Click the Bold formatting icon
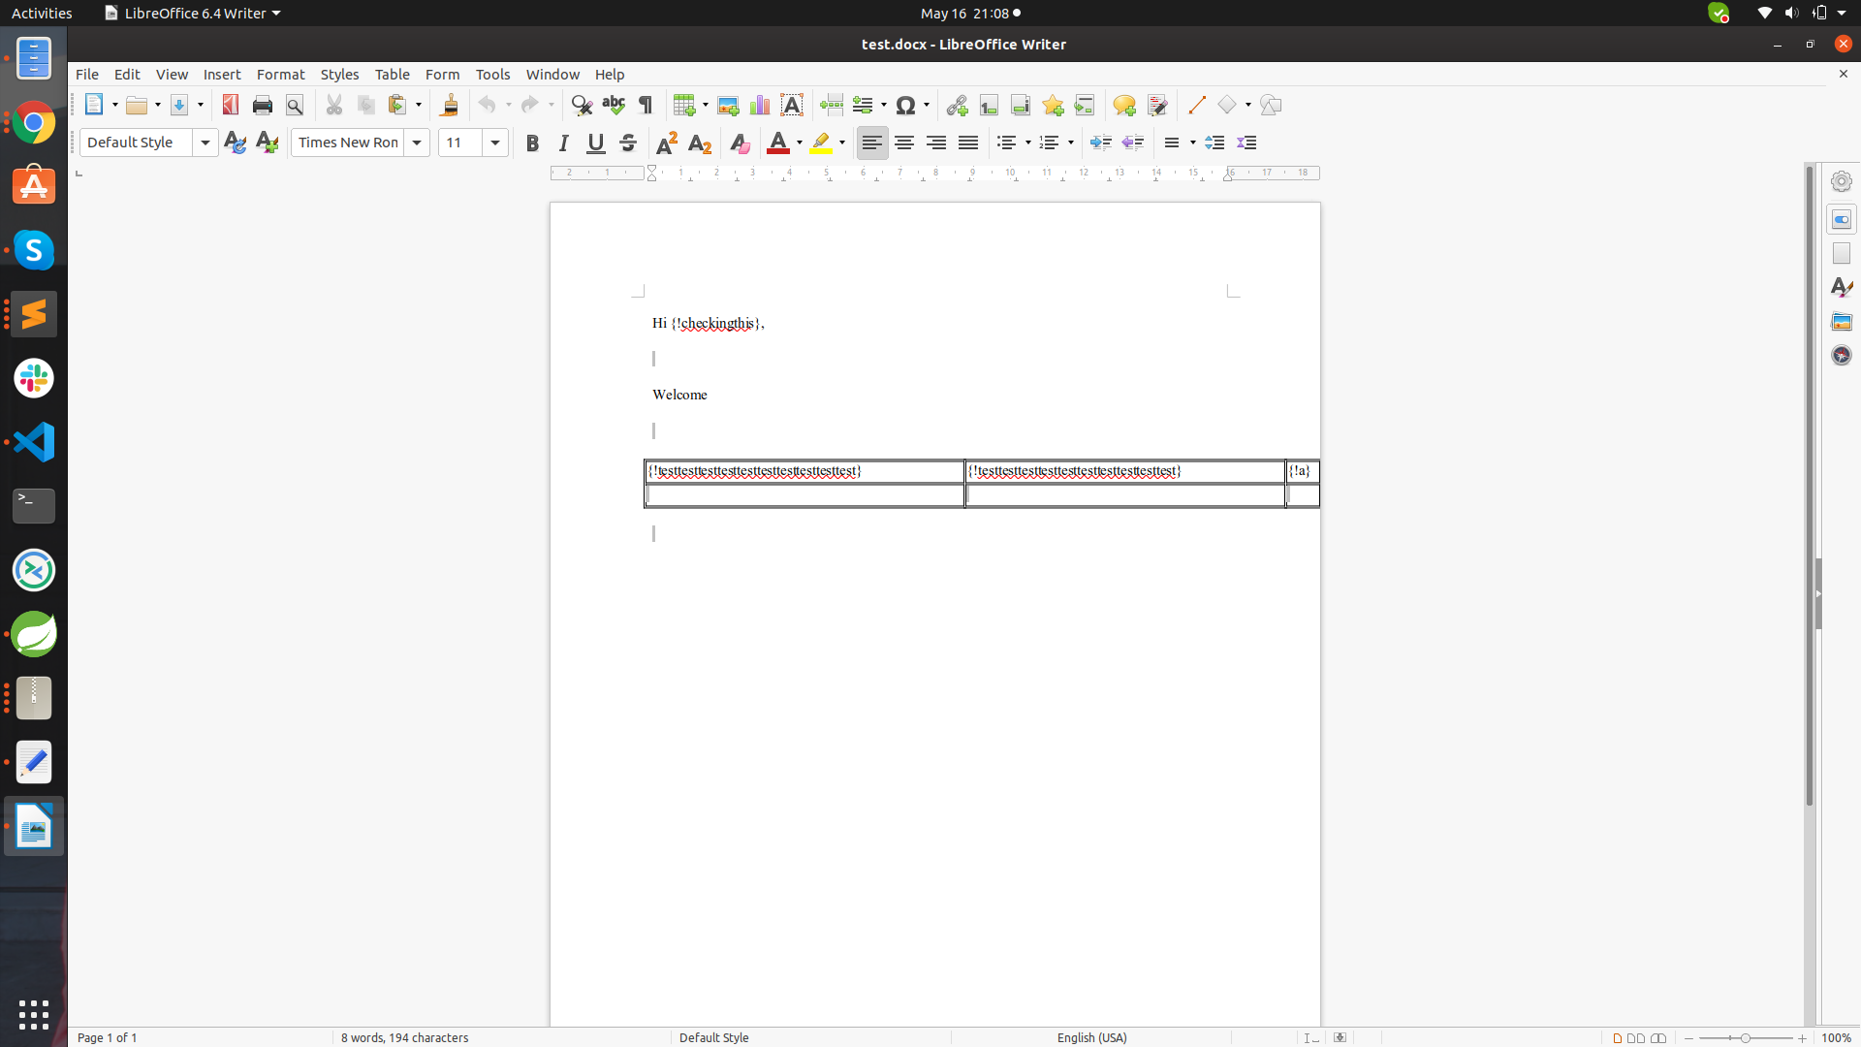Viewport: 1861px width, 1047px height. pyautogui.click(x=533, y=142)
